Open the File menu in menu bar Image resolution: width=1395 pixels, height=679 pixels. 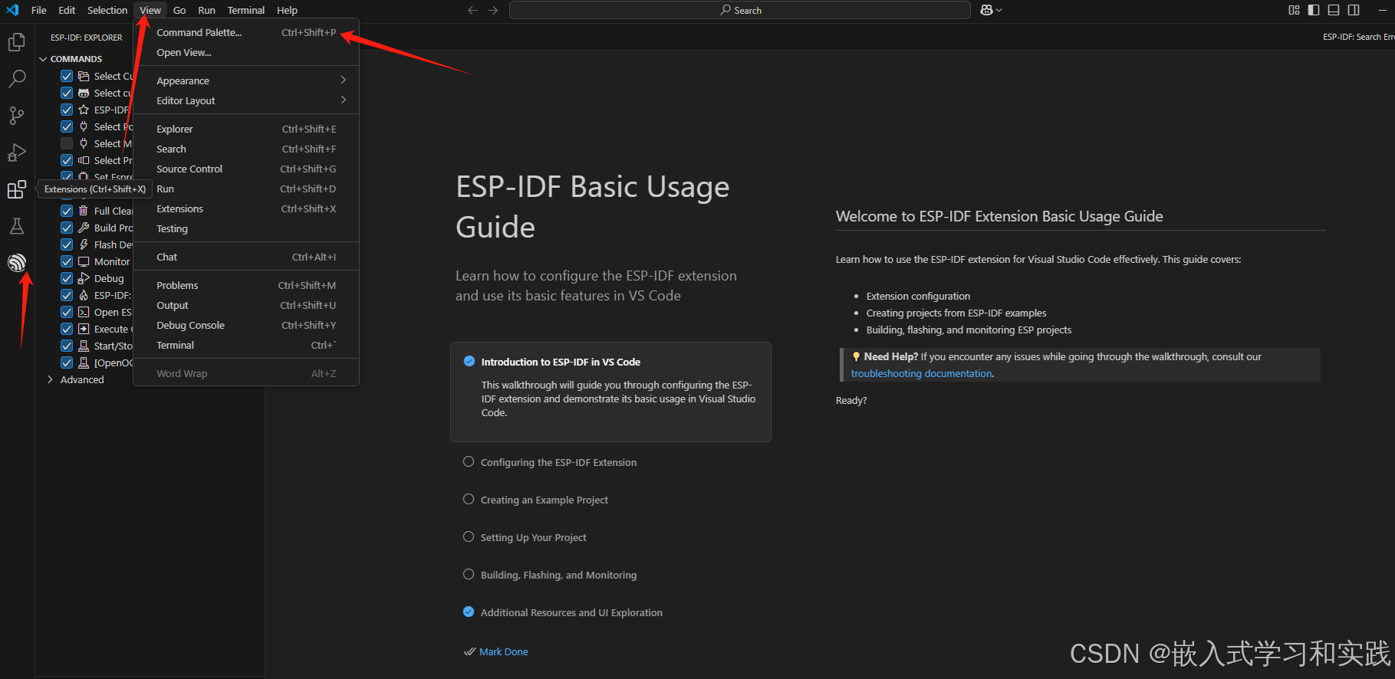tap(39, 10)
